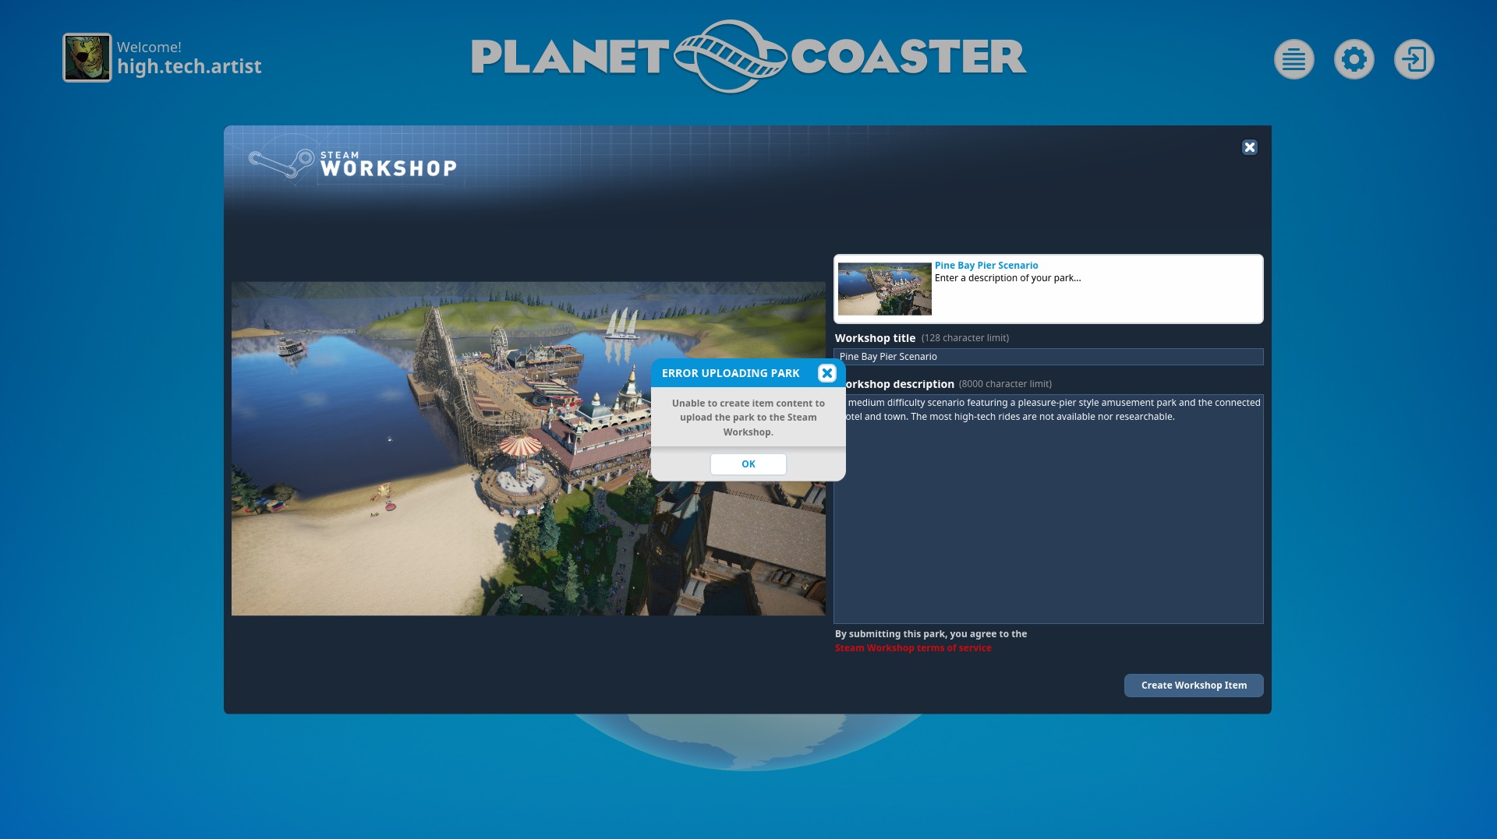Click OK in the error dialog
1497x839 pixels.
coord(748,464)
